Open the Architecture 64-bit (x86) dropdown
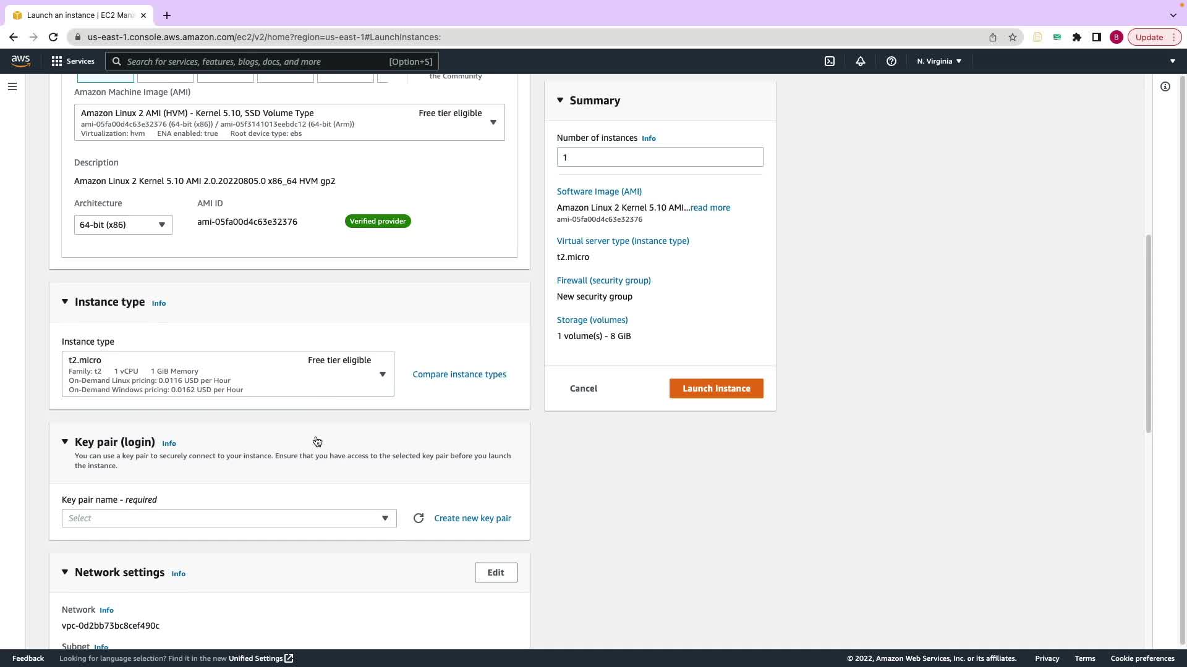Image resolution: width=1187 pixels, height=667 pixels. (x=123, y=225)
